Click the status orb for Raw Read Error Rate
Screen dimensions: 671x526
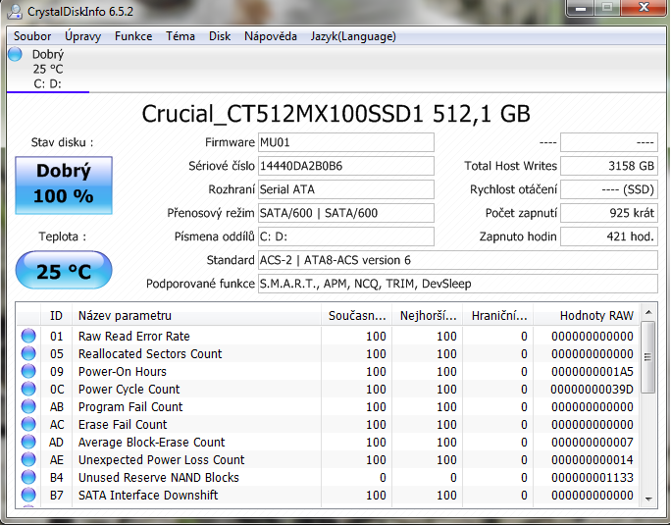(x=28, y=337)
